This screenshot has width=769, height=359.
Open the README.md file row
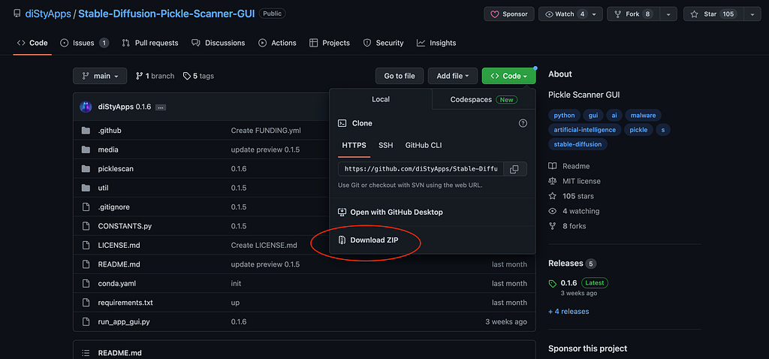tap(304, 264)
